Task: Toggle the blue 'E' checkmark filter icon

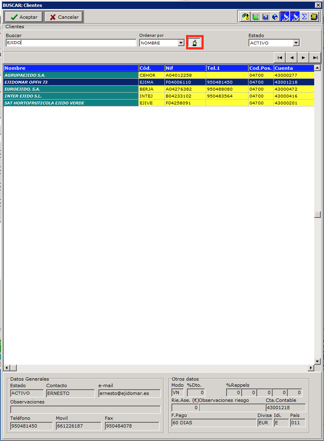Action: (295, 17)
